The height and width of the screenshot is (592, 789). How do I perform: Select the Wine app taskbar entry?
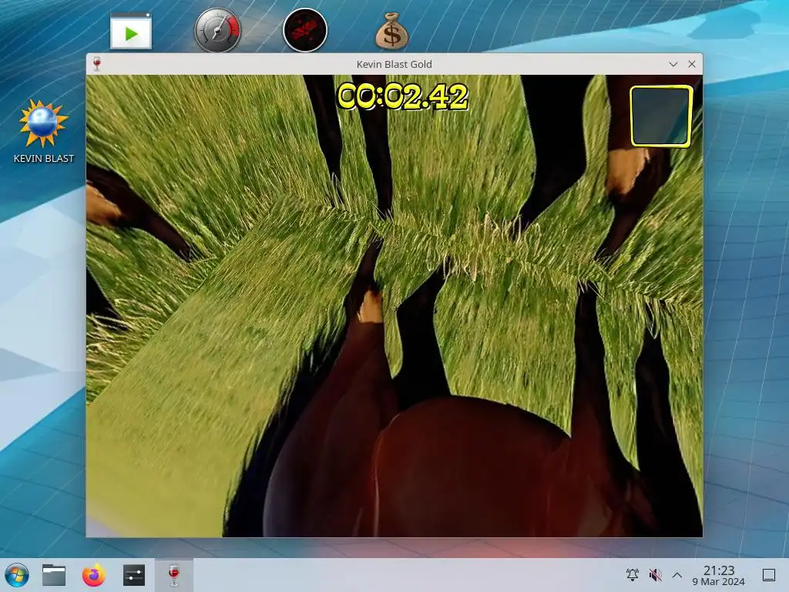tap(173, 575)
